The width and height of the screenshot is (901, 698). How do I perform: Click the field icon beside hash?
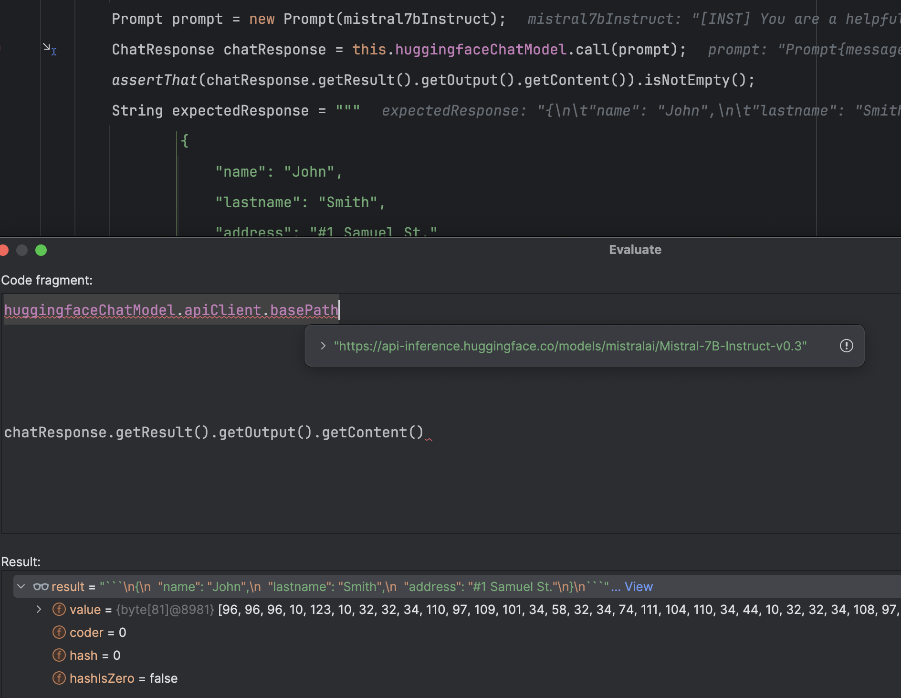point(59,655)
